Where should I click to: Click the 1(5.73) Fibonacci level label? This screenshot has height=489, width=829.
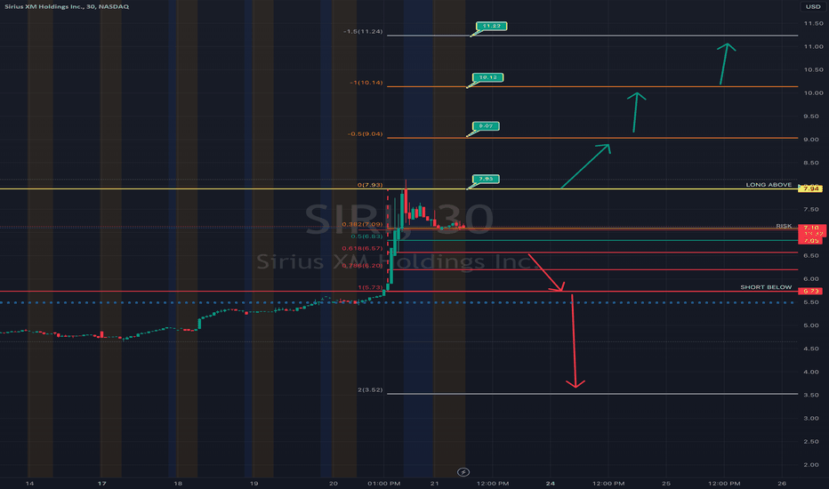(370, 287)
